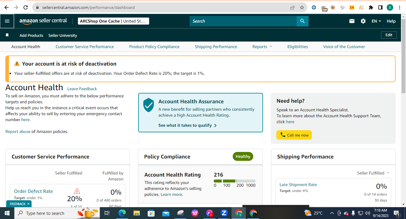The height and width of the screenshot is (219, 406).
Task: Open the Shipping Performance tab
Action: pyautogui.click(x=216, y=47)
